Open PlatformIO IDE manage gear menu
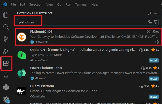Screen dimensions: 162x104 click(157, 42)
